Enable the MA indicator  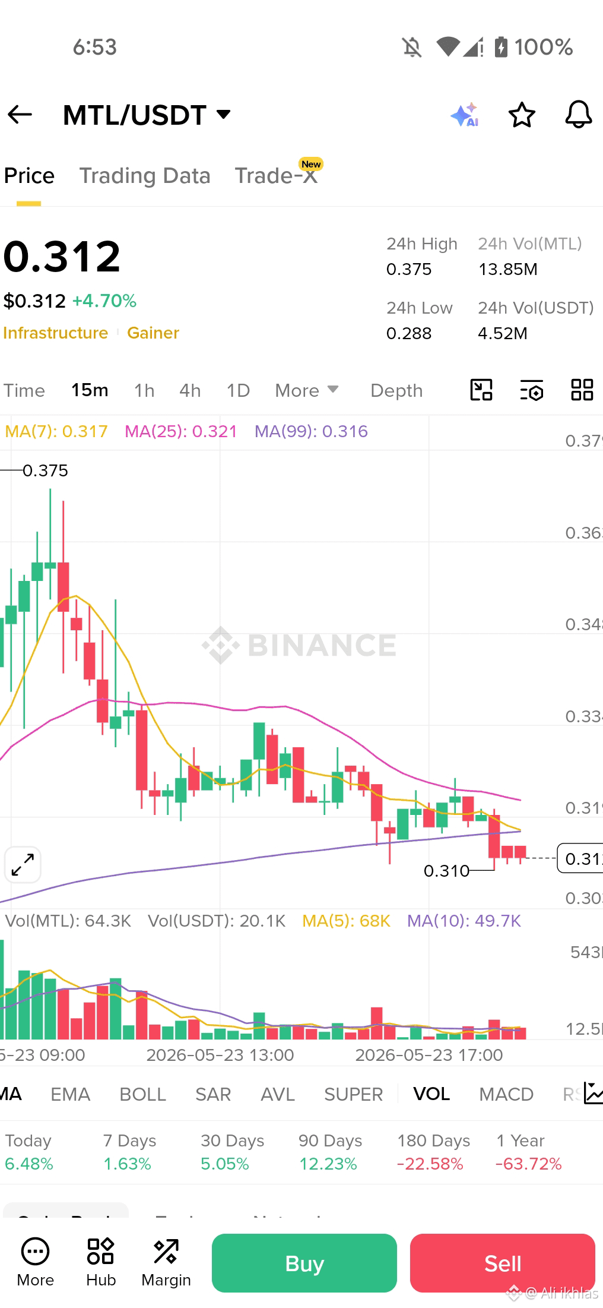pyautogui.click(x=11, y=1094)
